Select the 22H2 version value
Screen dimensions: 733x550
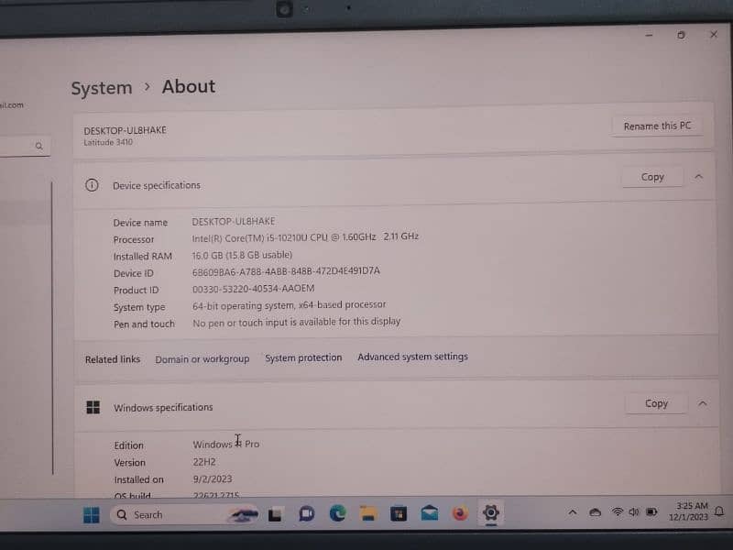(x=203, y=462)
